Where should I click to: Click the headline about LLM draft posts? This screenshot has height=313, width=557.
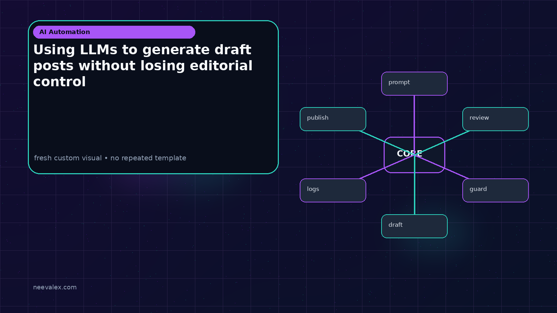click(143, 66)
